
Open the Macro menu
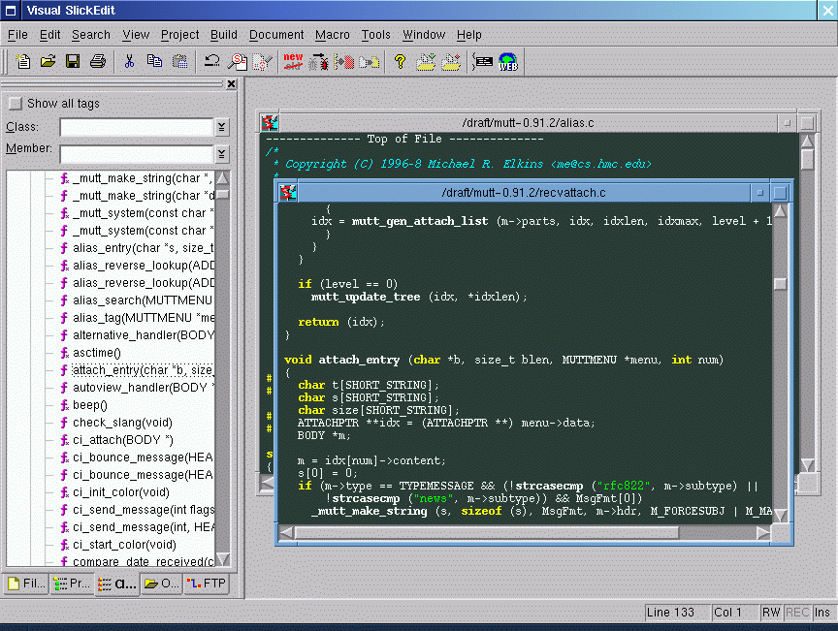coord(332,35)
